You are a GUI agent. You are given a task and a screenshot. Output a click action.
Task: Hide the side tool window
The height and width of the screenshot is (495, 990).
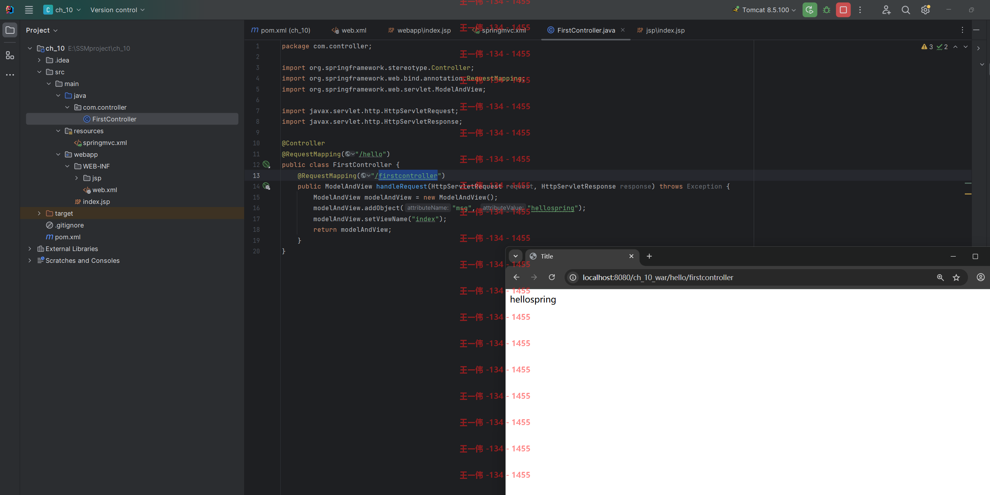976,30
